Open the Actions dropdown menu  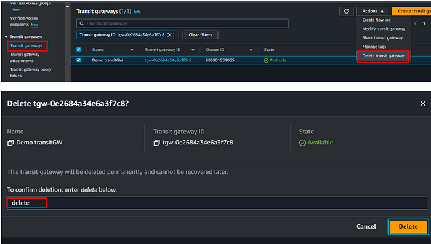373,11
